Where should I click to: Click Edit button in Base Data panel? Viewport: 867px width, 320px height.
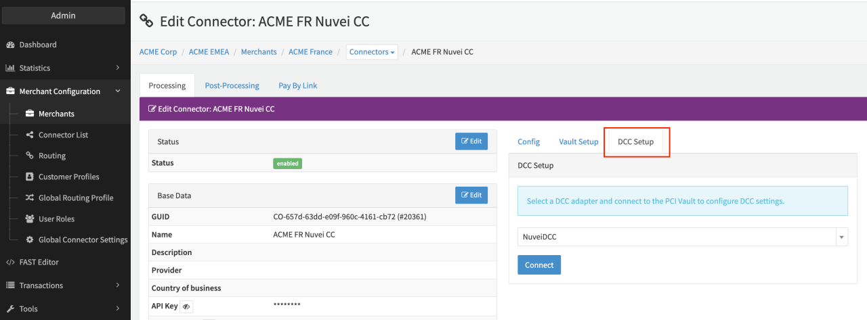point(471,195)
